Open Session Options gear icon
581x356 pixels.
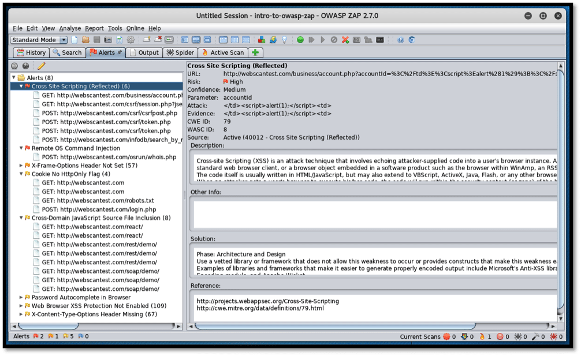[131, 40]
